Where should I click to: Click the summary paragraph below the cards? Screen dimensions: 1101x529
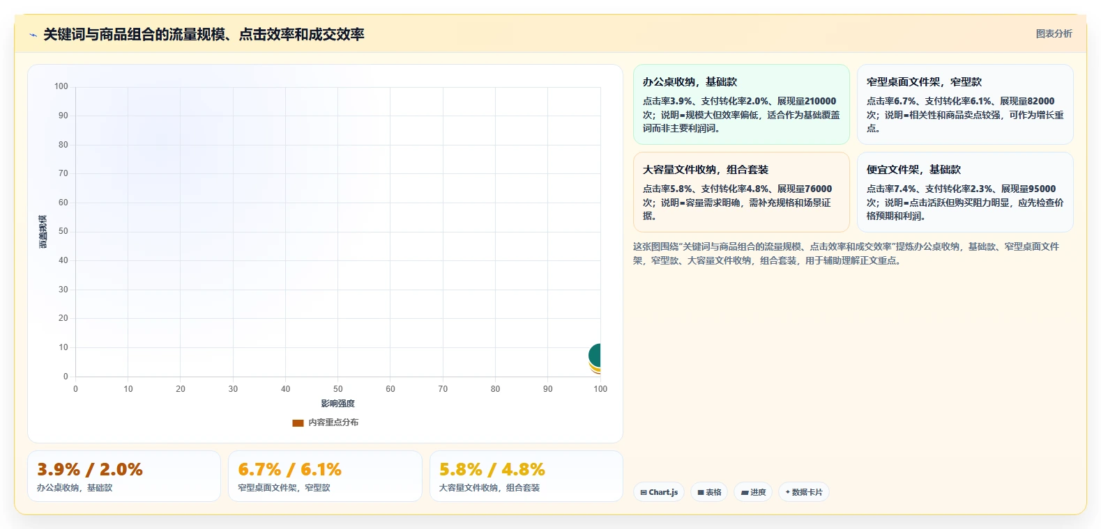846,253
